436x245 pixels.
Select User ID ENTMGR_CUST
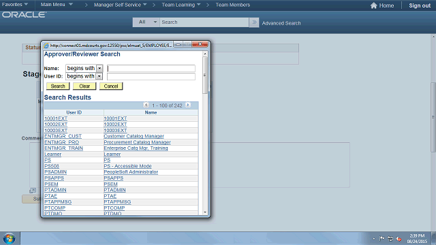click(63, 136)
